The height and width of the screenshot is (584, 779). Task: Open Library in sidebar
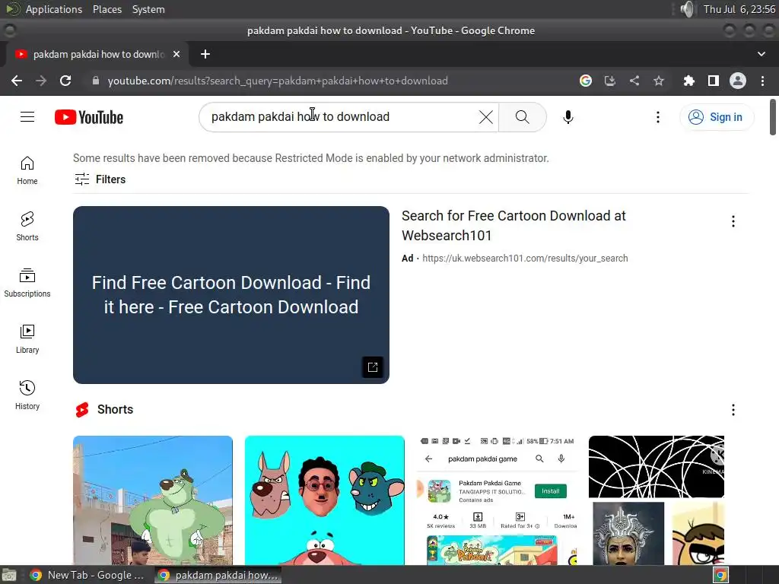click(27, 339)
